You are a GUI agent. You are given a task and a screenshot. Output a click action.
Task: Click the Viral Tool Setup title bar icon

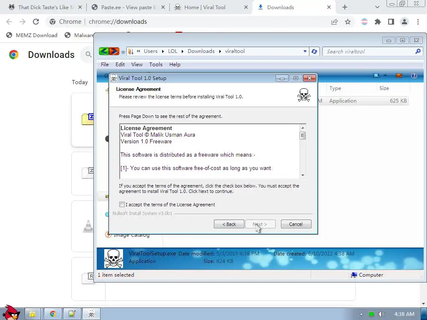click(114, 78)
